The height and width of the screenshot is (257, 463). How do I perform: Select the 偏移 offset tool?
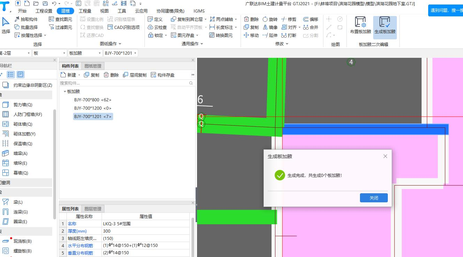[311, 19]
